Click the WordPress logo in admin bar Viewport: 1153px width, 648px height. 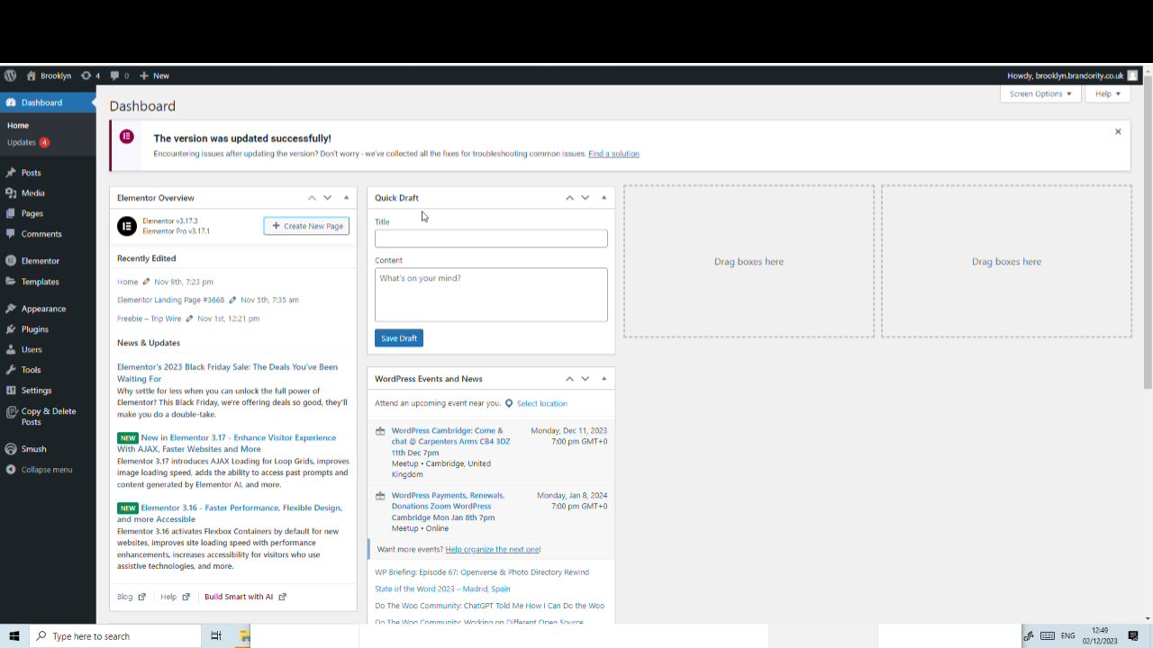(x=9, y=76)
